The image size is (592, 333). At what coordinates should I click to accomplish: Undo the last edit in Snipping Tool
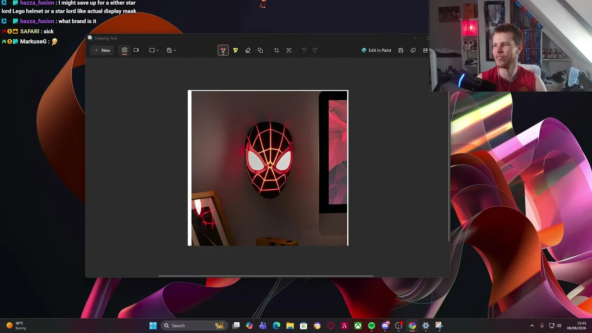304,50
